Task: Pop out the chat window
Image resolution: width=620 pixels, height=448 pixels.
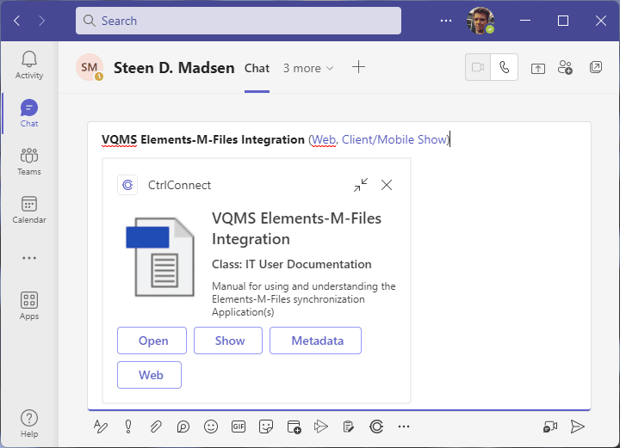Action: [x=596, y=67]
